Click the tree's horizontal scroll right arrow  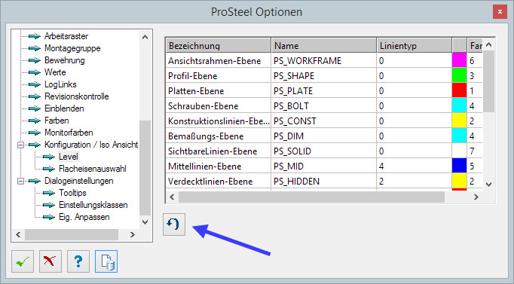click(x=133, y=234)
